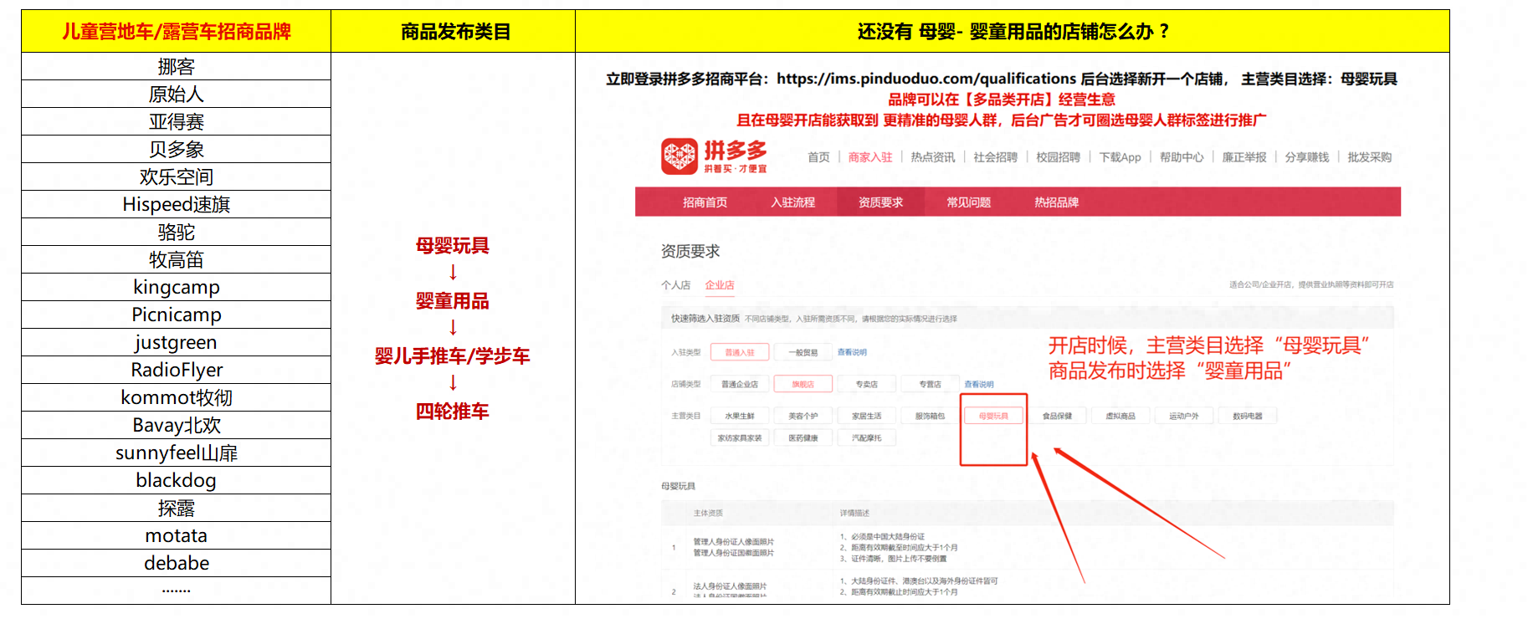
Task: Pick 服饰箱包 as the main category
Action: (x=930, y=416)
